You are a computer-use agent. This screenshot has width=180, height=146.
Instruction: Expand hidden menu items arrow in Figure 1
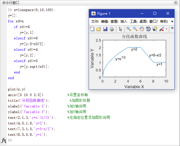pyautogui.click(x=172, y=21)
